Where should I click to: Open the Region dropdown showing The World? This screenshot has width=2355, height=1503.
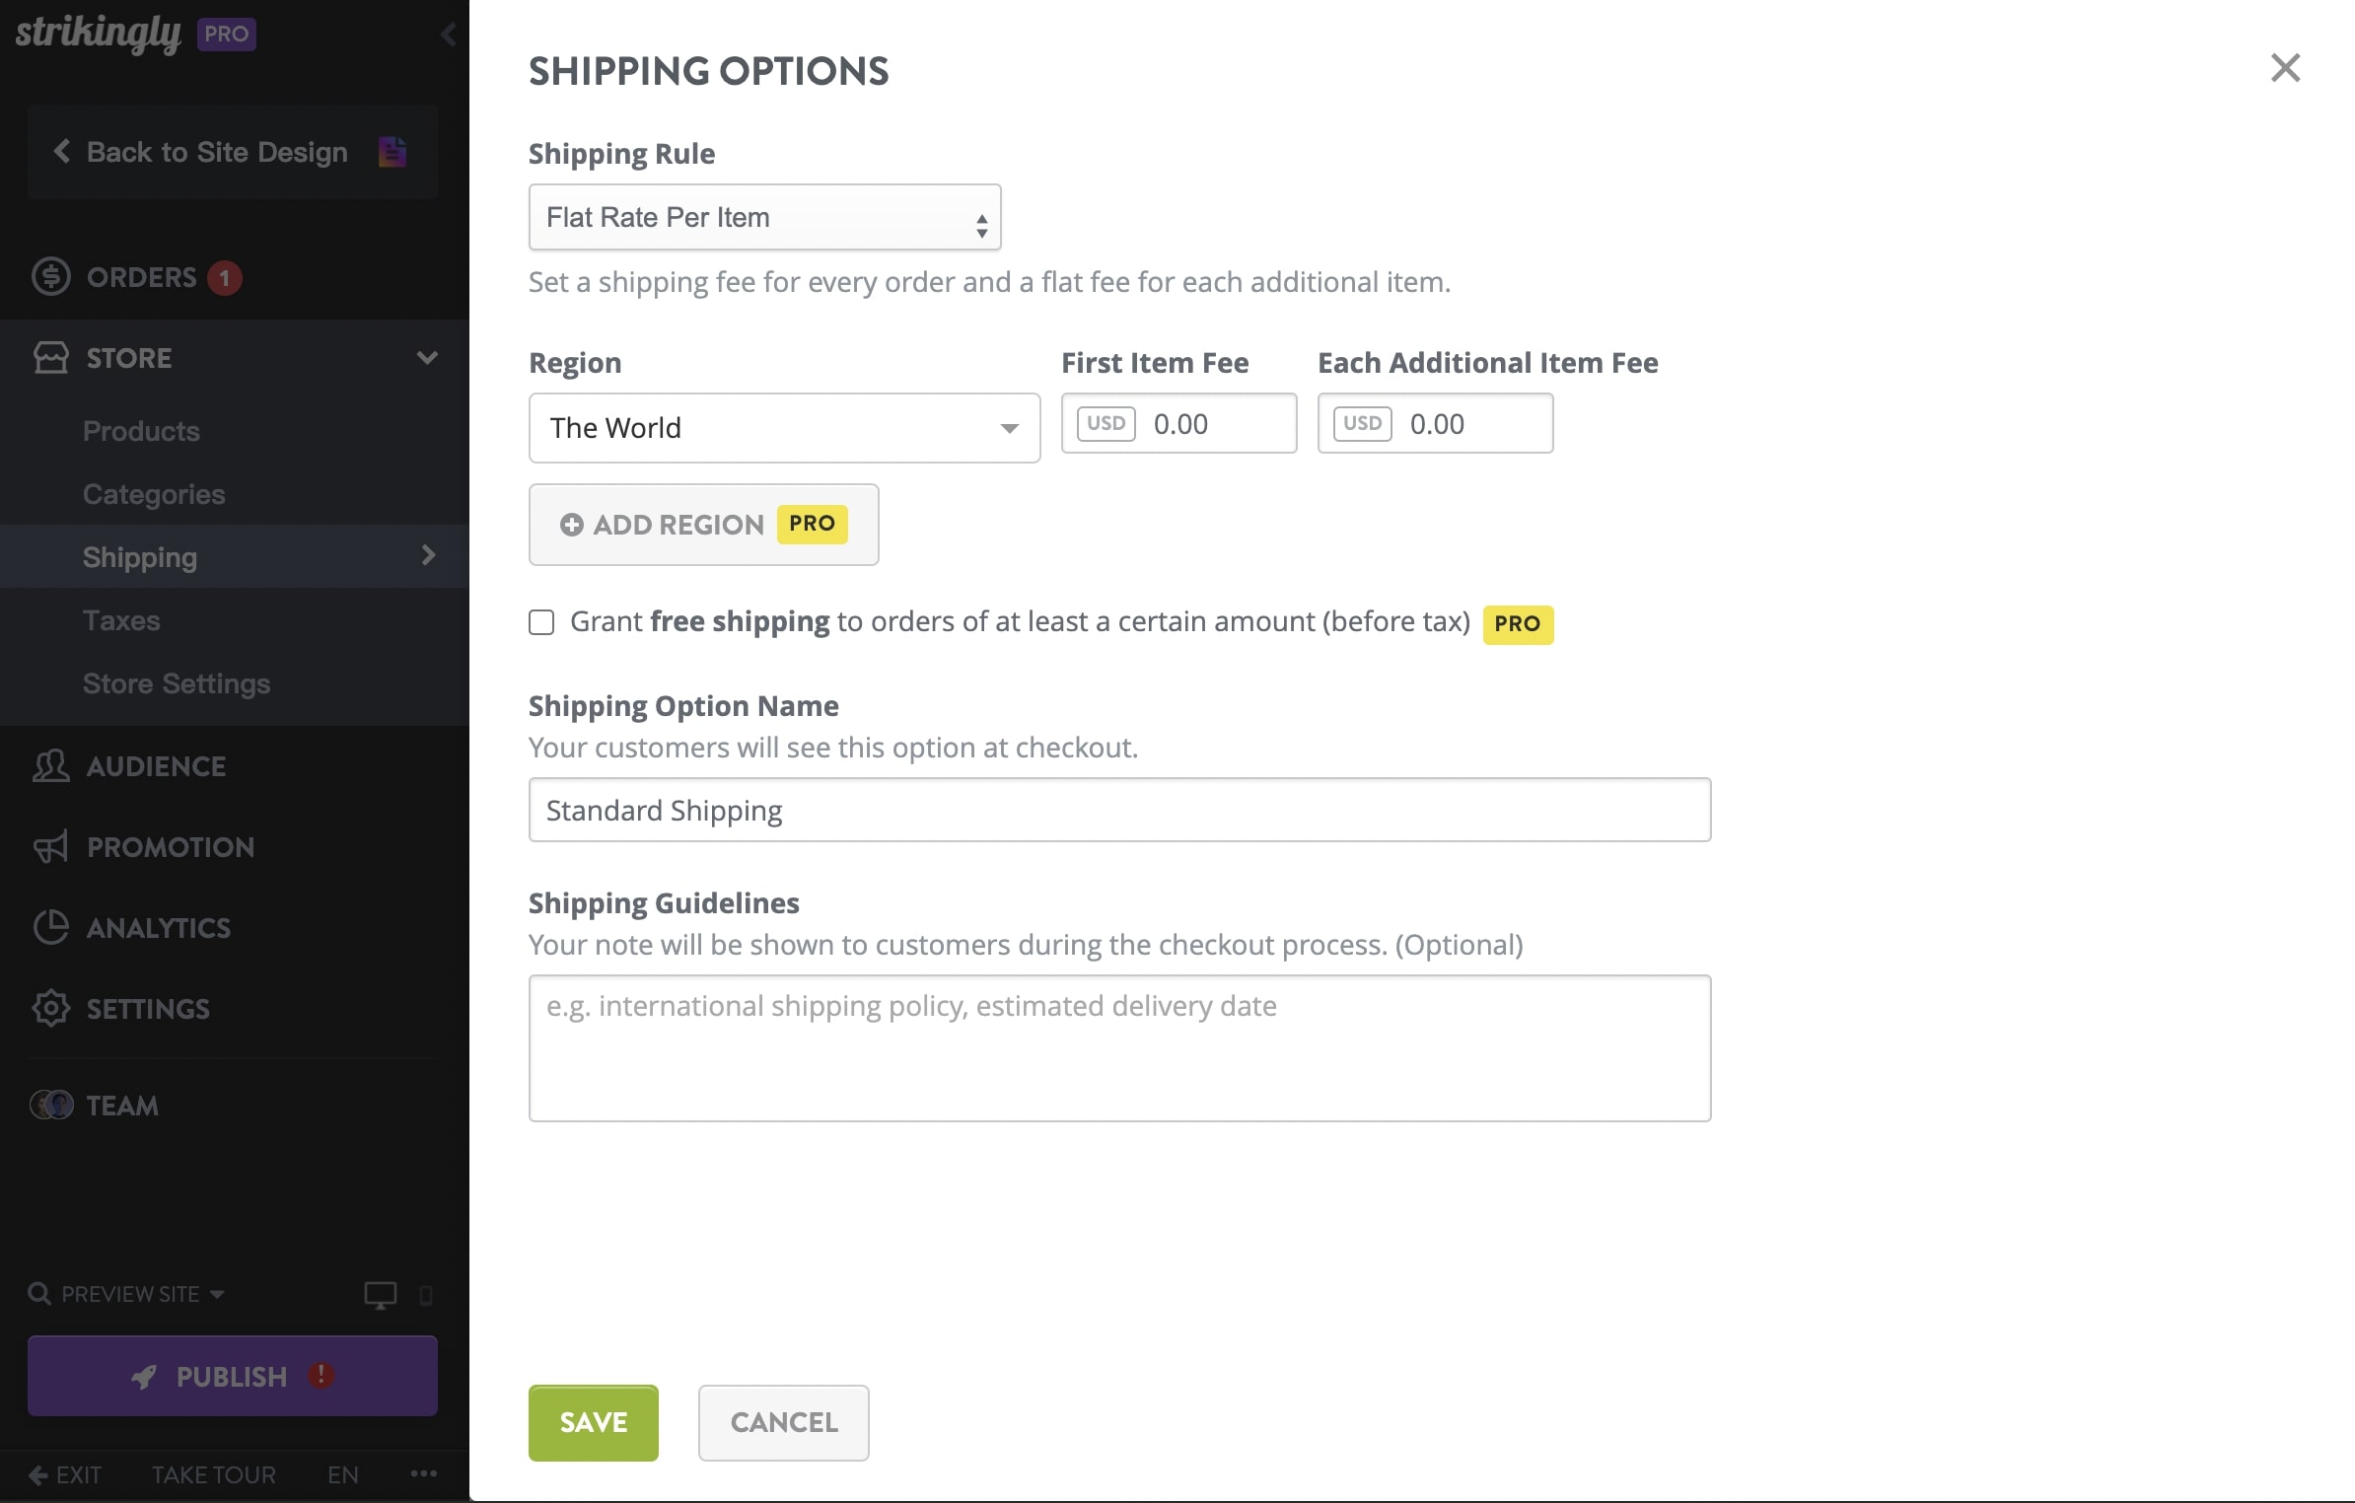click(x=783, y=428)
